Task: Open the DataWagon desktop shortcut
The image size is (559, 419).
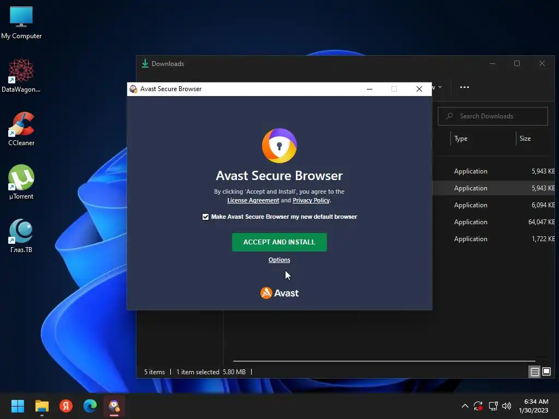Action: coord(21,75)
